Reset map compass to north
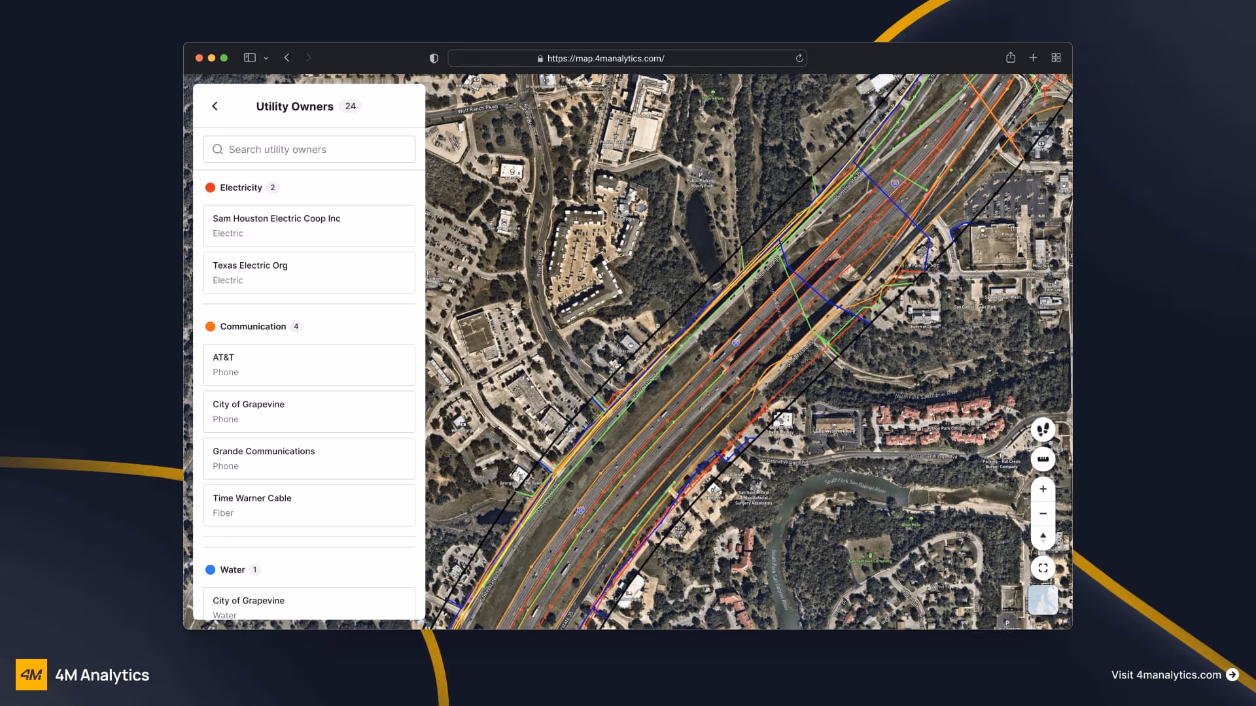 tap(1043, 537)
